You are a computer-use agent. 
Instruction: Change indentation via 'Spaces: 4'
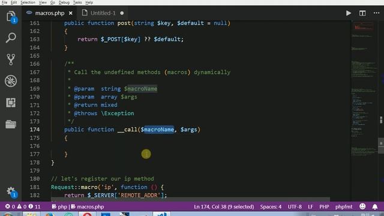(271, 206)
